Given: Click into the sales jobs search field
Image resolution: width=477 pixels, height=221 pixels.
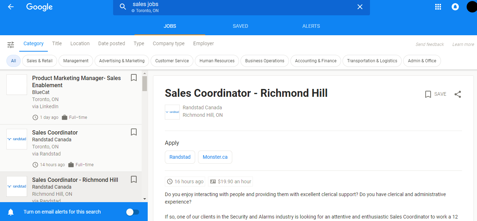Looking at the screenshot, I should [x=241, y=7].
